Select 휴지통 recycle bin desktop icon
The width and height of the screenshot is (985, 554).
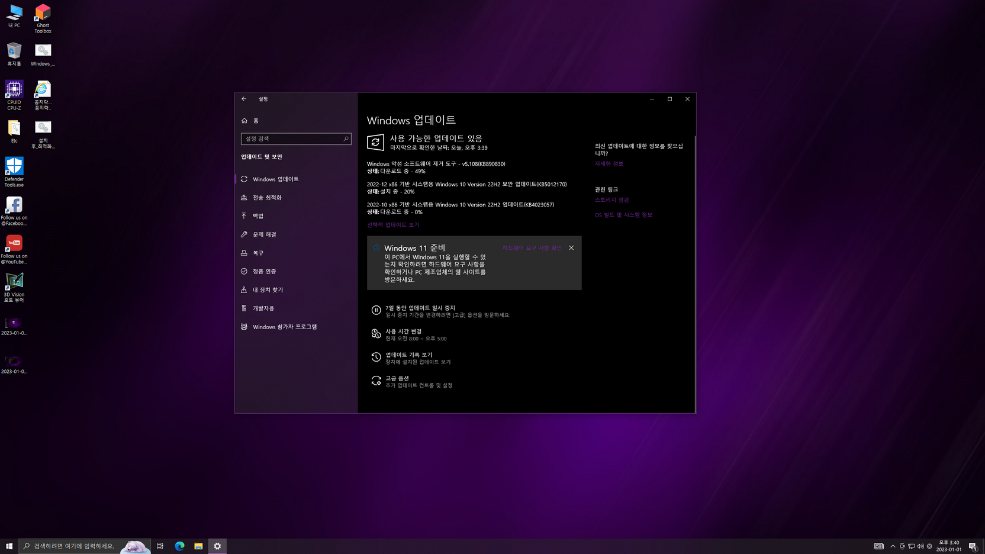tap(14, 54)
